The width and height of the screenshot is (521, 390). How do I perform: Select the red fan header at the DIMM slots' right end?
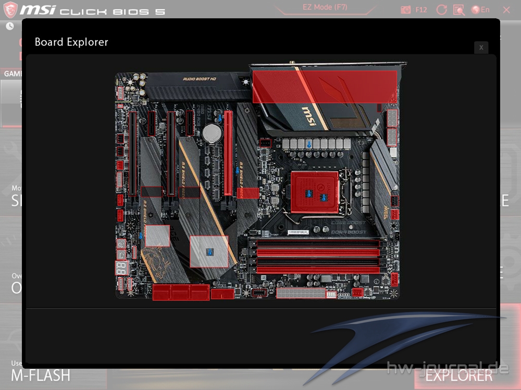pyautogui.click(x=394, y=280)
